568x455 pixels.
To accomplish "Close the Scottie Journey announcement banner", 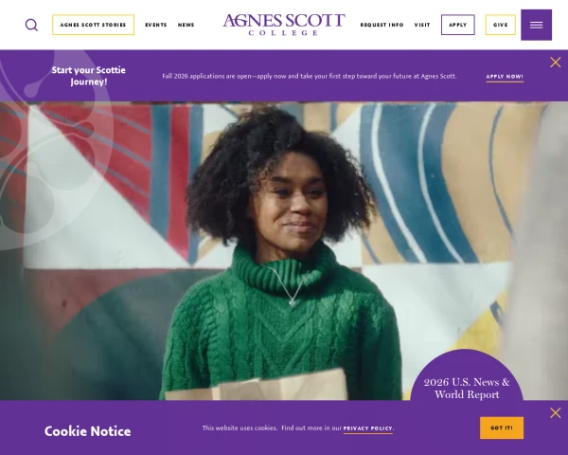I will point(555,63).
